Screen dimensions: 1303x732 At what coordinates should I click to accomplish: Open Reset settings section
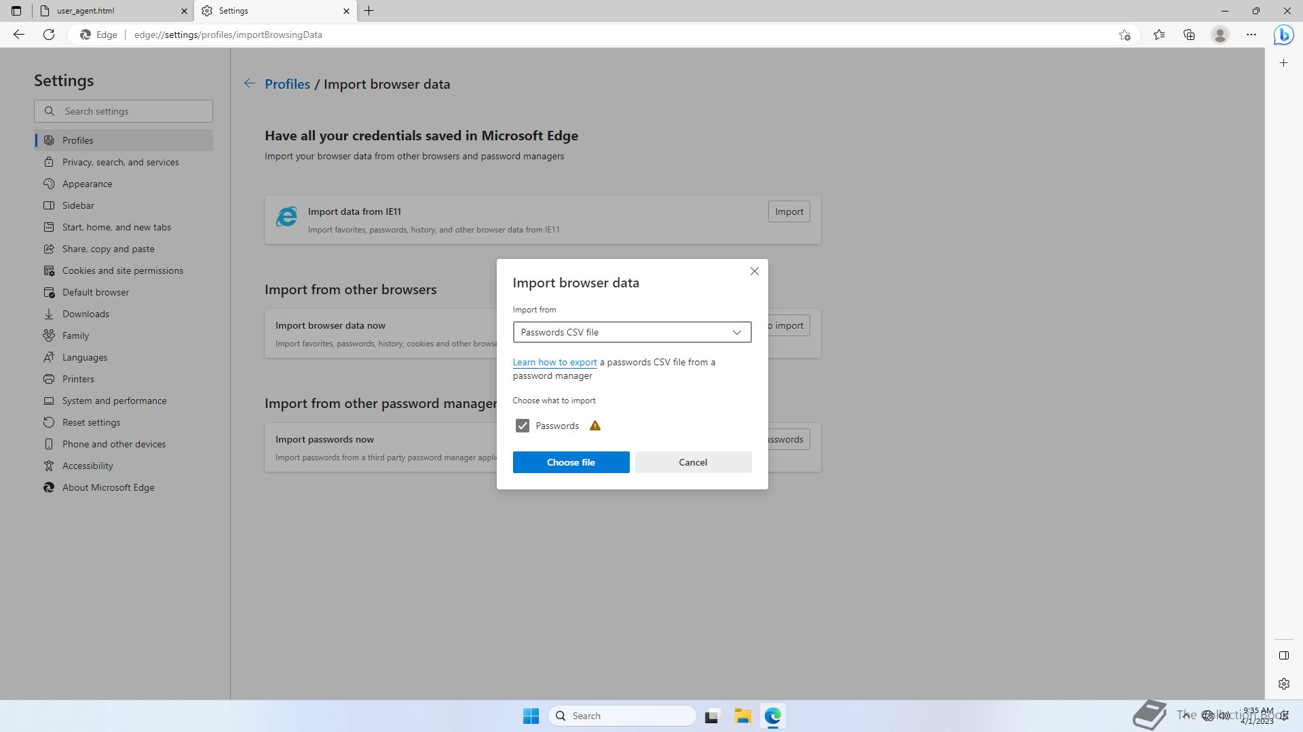click(124, 422)
